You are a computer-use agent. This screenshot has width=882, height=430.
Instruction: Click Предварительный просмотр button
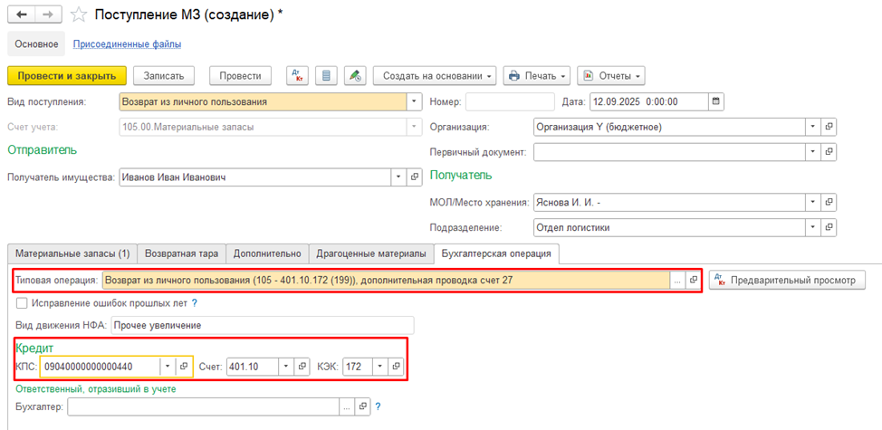787,280
